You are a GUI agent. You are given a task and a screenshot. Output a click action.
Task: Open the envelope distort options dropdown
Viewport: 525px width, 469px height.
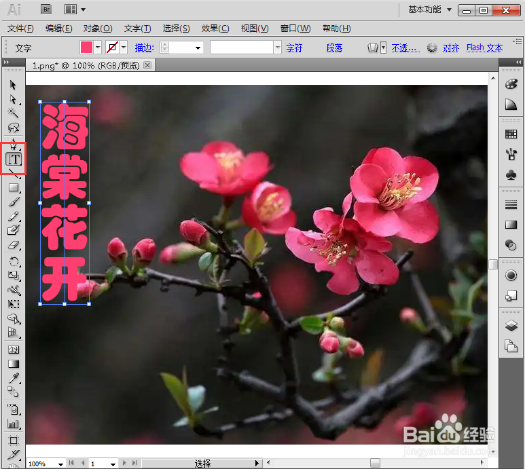click(x=383, y=48)
